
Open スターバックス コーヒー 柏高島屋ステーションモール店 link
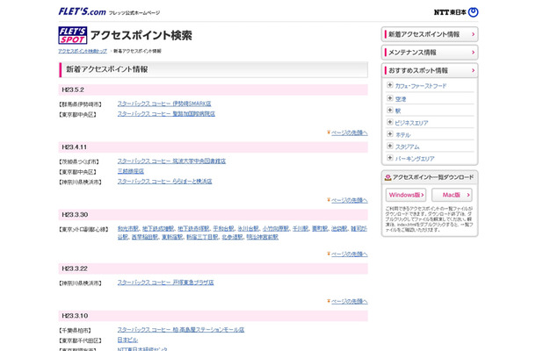181,329
